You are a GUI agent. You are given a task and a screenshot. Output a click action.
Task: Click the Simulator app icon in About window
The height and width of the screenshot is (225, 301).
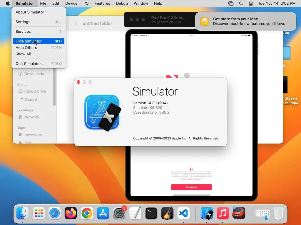coord(103,113)
